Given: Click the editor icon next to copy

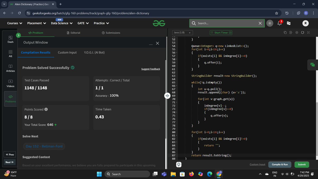Looking at the screenshot, I should [291, 33].
